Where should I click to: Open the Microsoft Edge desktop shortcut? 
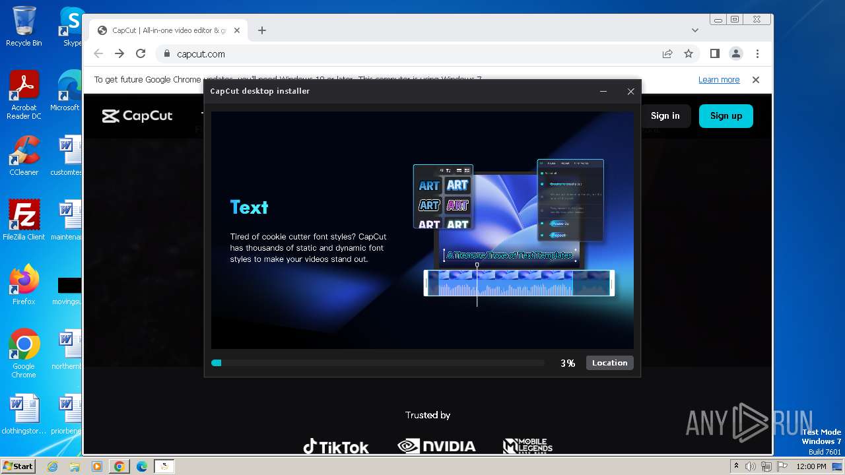click(68, 91)
